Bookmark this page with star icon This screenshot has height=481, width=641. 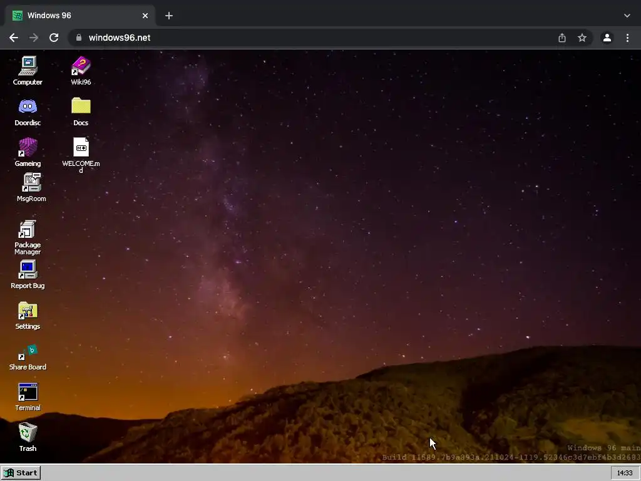(x=582, y=38)
